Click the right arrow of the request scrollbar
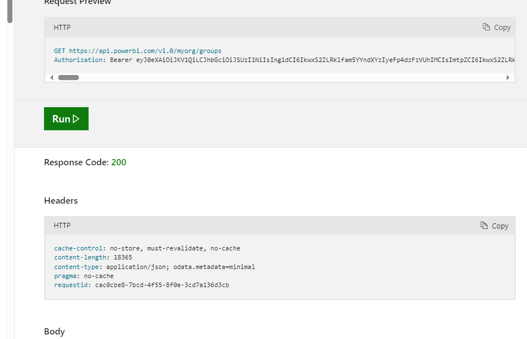 click(508, 78)
